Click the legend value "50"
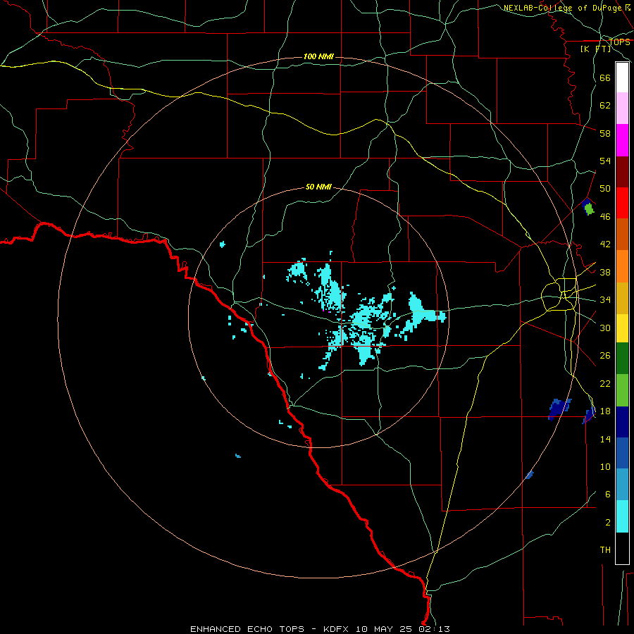Image resolution: width=634 pixels, height=634 pixels. pos(605,189)
